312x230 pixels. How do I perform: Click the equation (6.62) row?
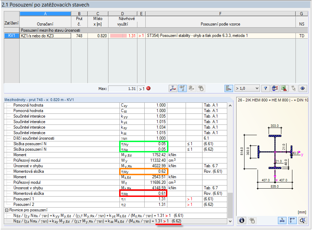(115, 221)
